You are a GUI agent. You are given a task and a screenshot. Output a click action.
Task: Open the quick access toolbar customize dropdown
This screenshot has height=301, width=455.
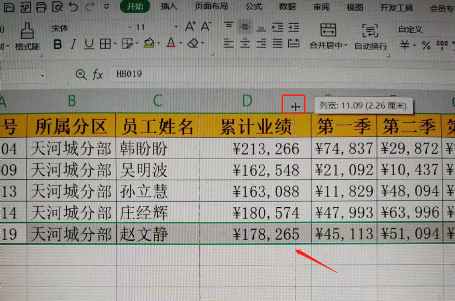(x=106, y=6)
